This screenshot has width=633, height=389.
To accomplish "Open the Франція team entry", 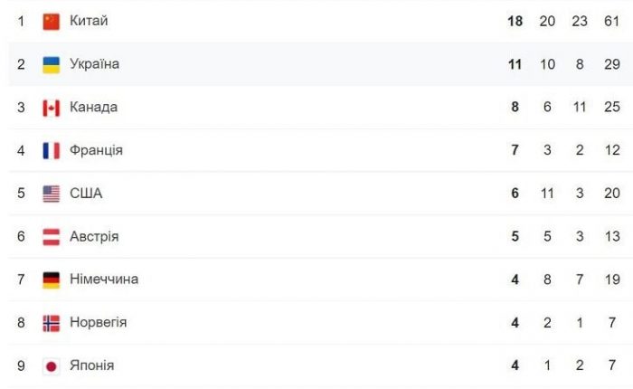I will click(x=96, y=150).
